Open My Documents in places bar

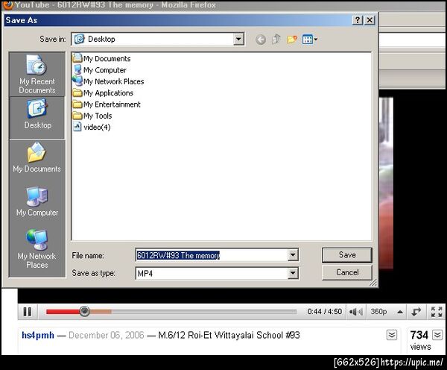[x=37, y=157]
